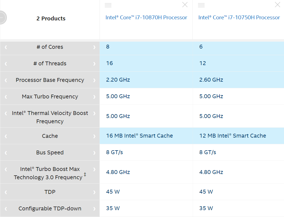Select the 'Cache' row label
The height and width of the screenshot is (217, 284).
coord(50,136)
